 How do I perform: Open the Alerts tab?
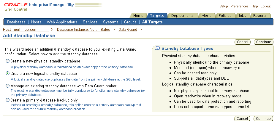(x=206, y=16)
